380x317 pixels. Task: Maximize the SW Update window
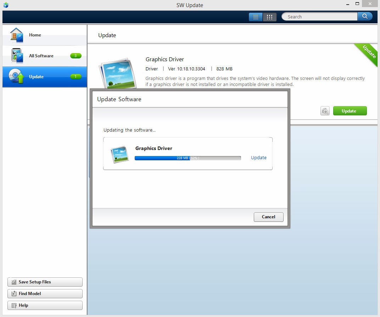[357, 4]
